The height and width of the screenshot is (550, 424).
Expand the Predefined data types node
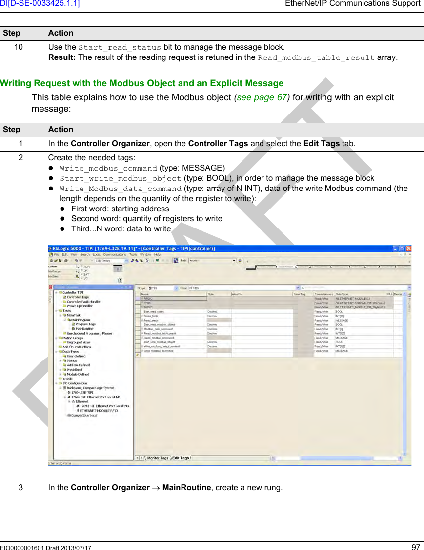pos(60,370)
